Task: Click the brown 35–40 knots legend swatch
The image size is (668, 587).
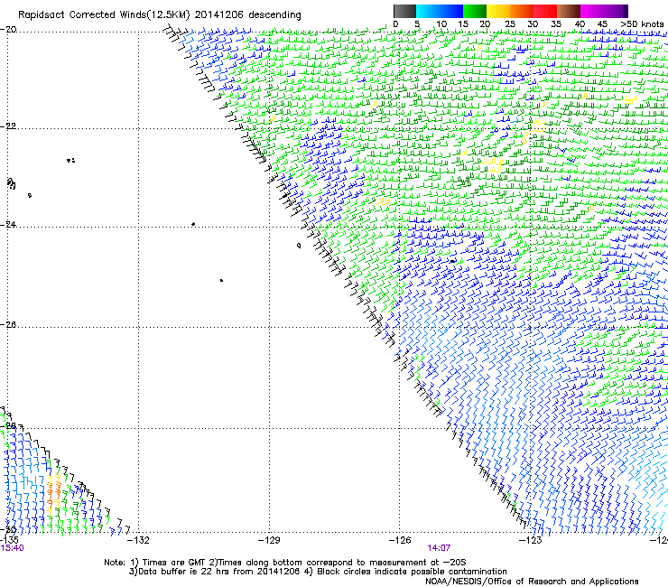Action: [x=569, y=11]
